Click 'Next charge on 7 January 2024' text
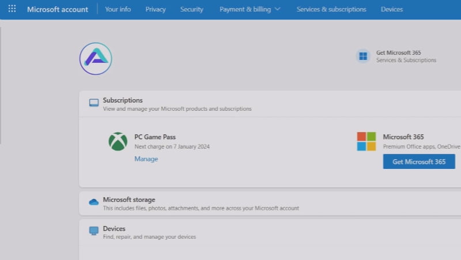461x260 pixels. [172, 146]
